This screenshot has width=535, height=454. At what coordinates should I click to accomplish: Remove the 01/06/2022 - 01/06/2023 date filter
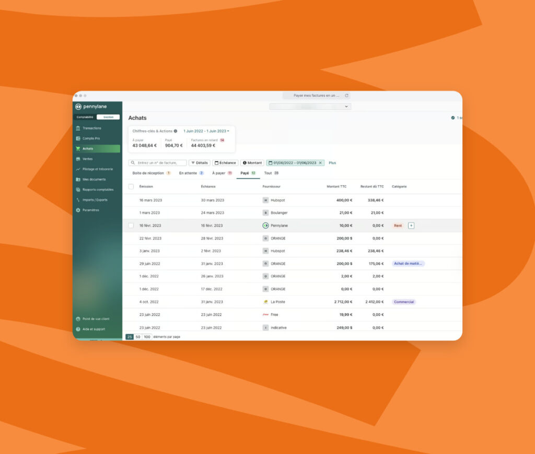320,163
